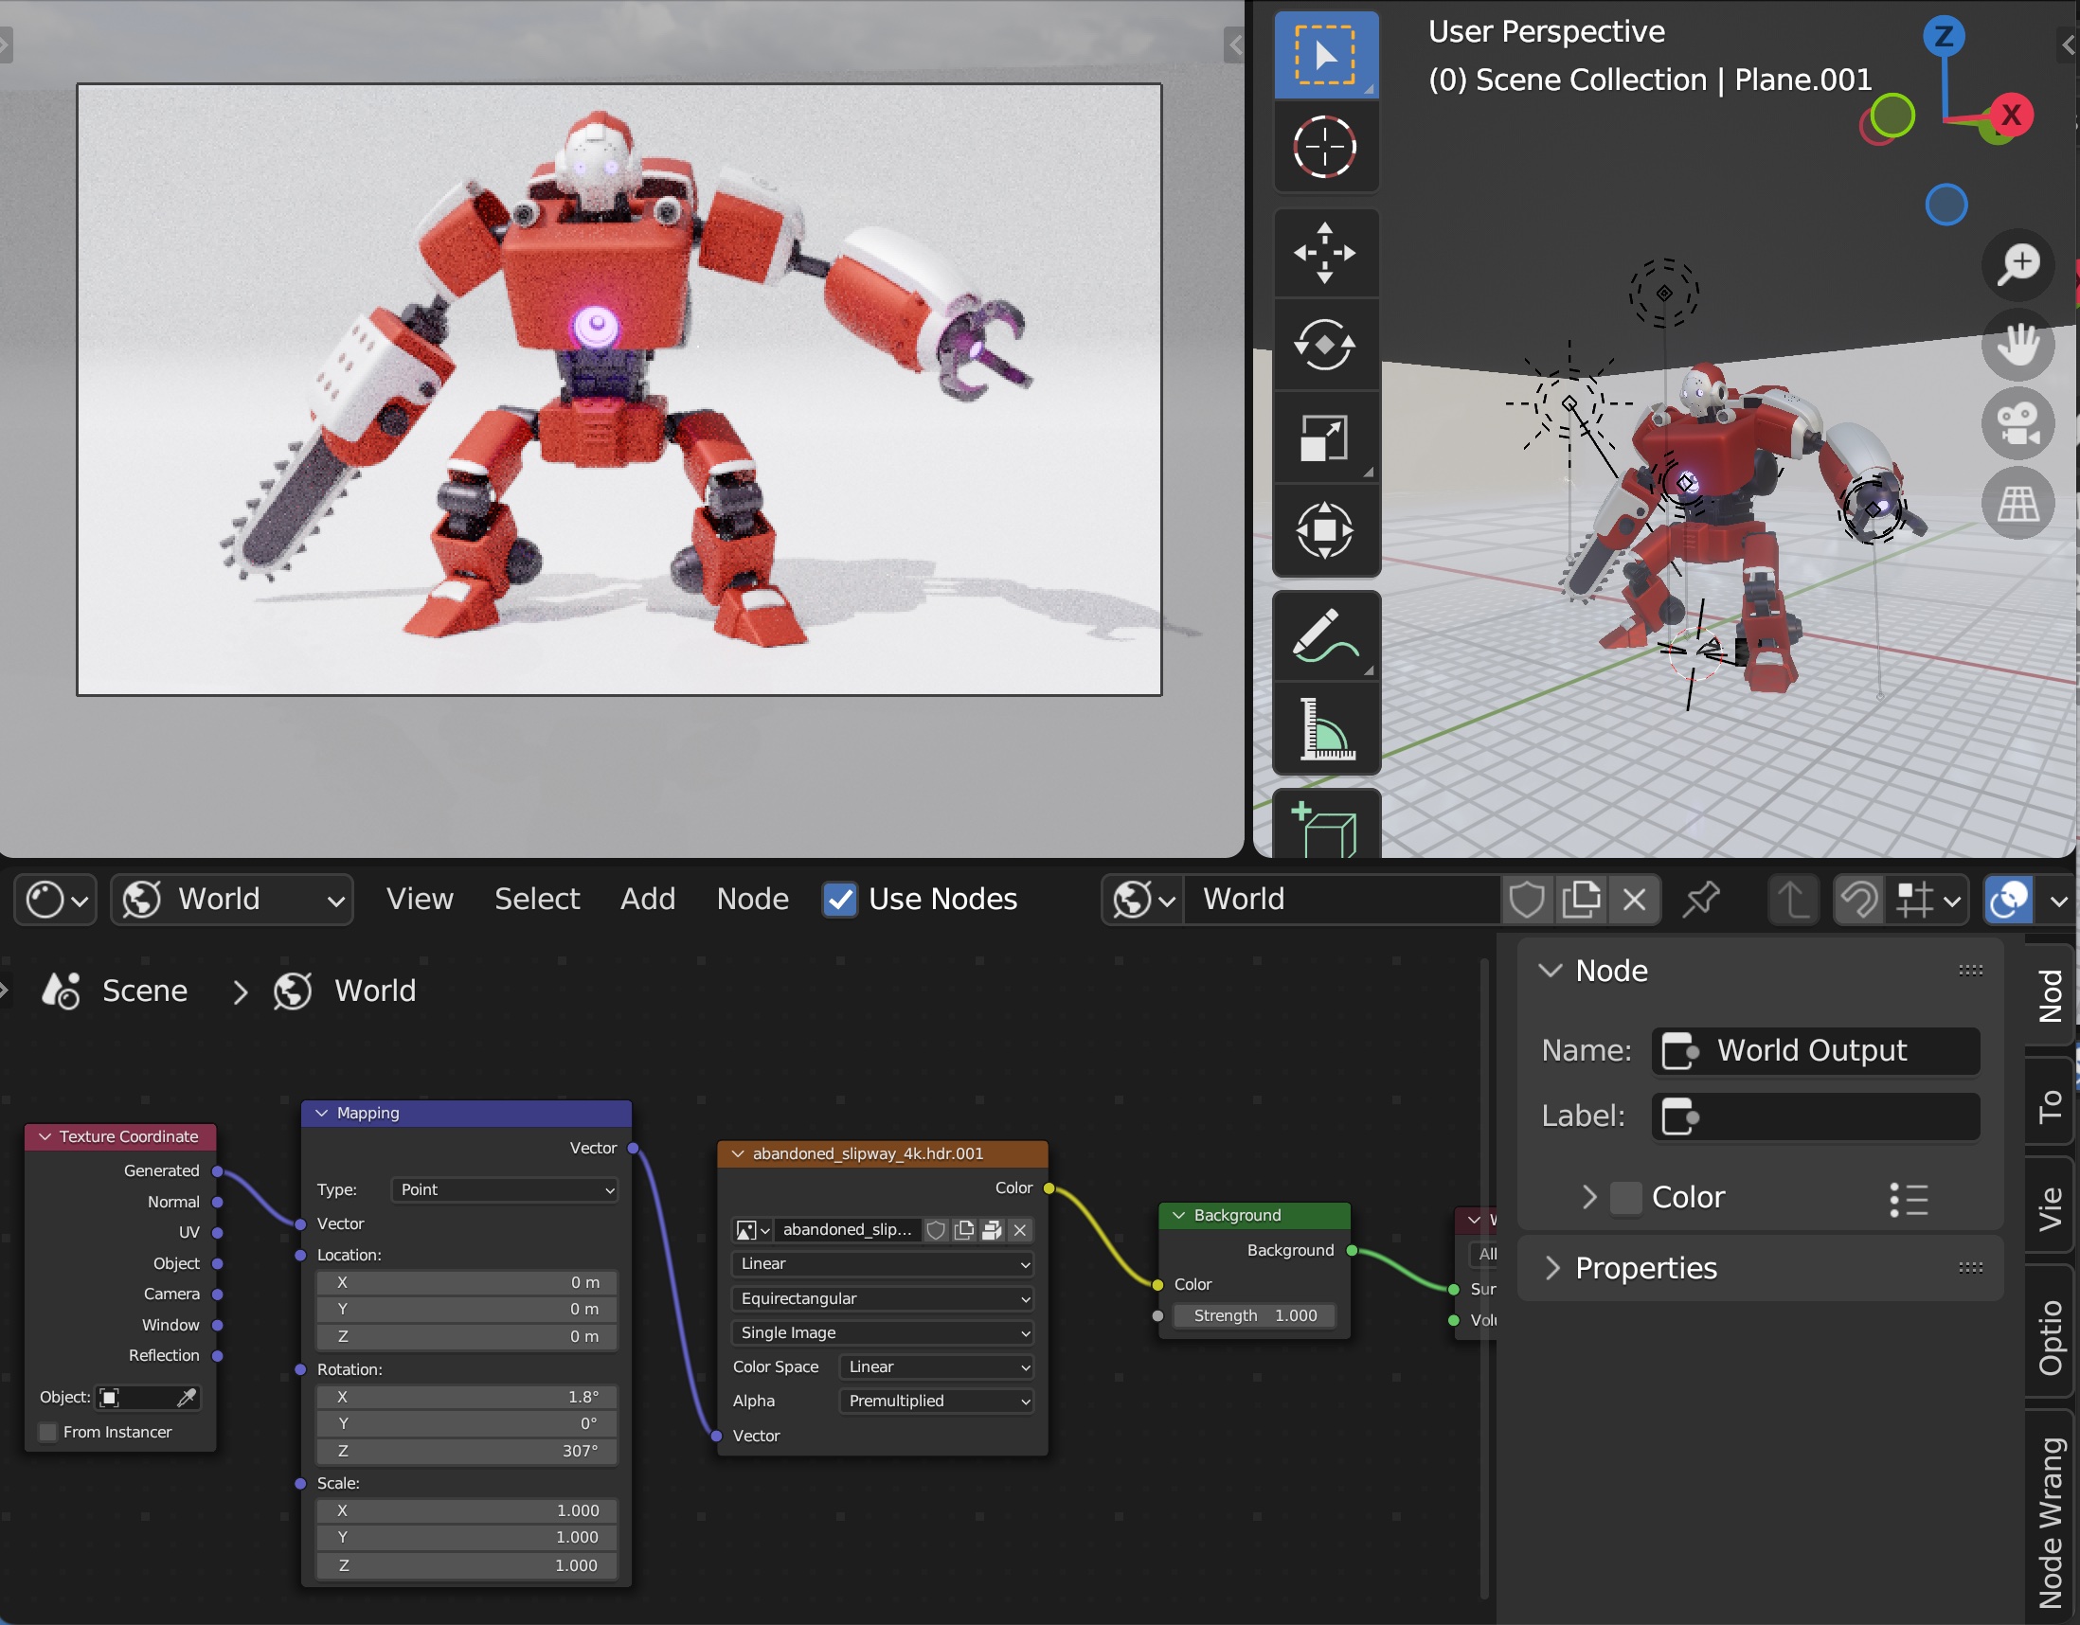Uncheck the Use Nodes checkbox

coord(839,900)
